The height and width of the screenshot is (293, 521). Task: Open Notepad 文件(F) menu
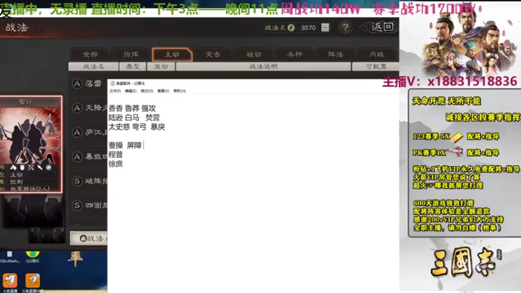point(115,91)
